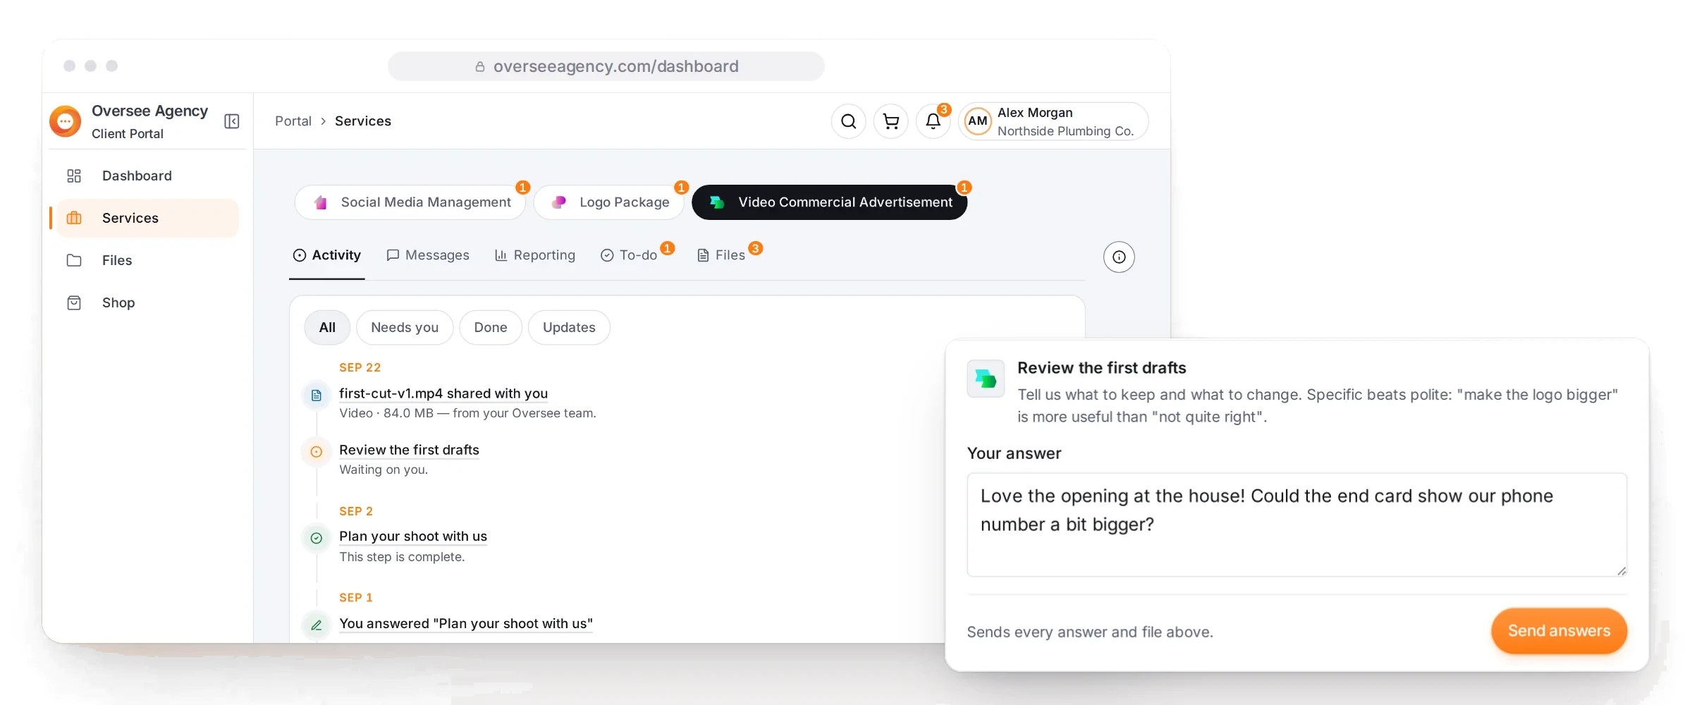Open the search icon

tap(849, 121)
